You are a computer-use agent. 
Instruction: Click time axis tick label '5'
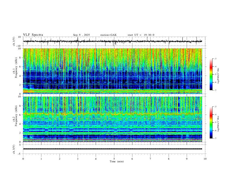tap(114, 159)
